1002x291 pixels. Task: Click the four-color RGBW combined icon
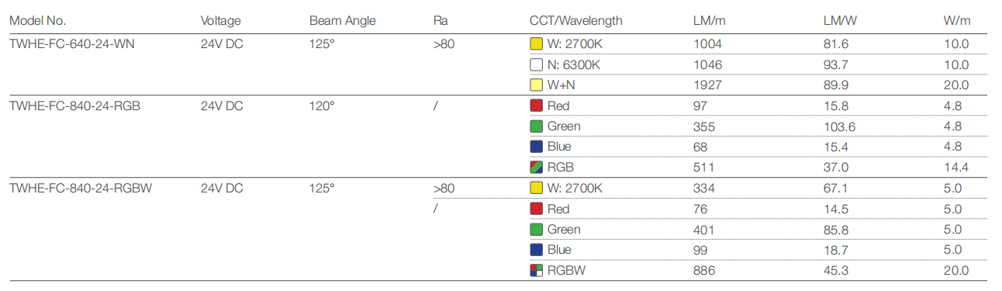pyautogui.click(x=536, y=270)
